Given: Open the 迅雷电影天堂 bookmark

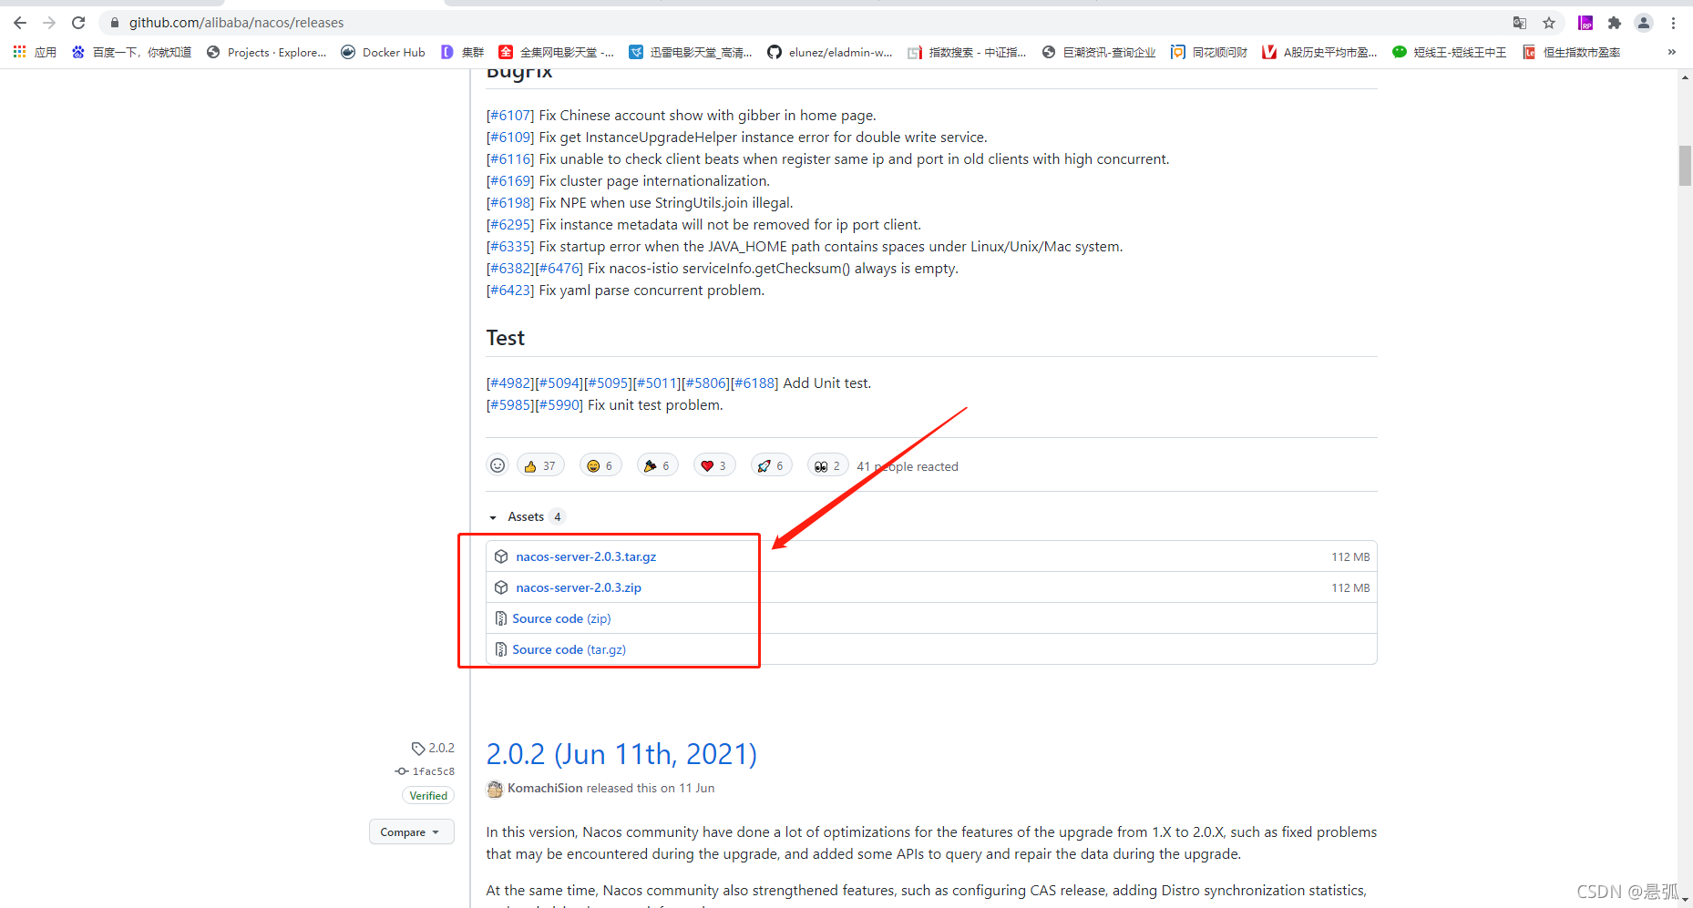Looking at the screenshot, I should (x=690, y=52).
